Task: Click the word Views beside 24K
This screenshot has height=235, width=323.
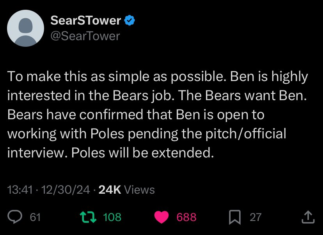Action: 140,190
